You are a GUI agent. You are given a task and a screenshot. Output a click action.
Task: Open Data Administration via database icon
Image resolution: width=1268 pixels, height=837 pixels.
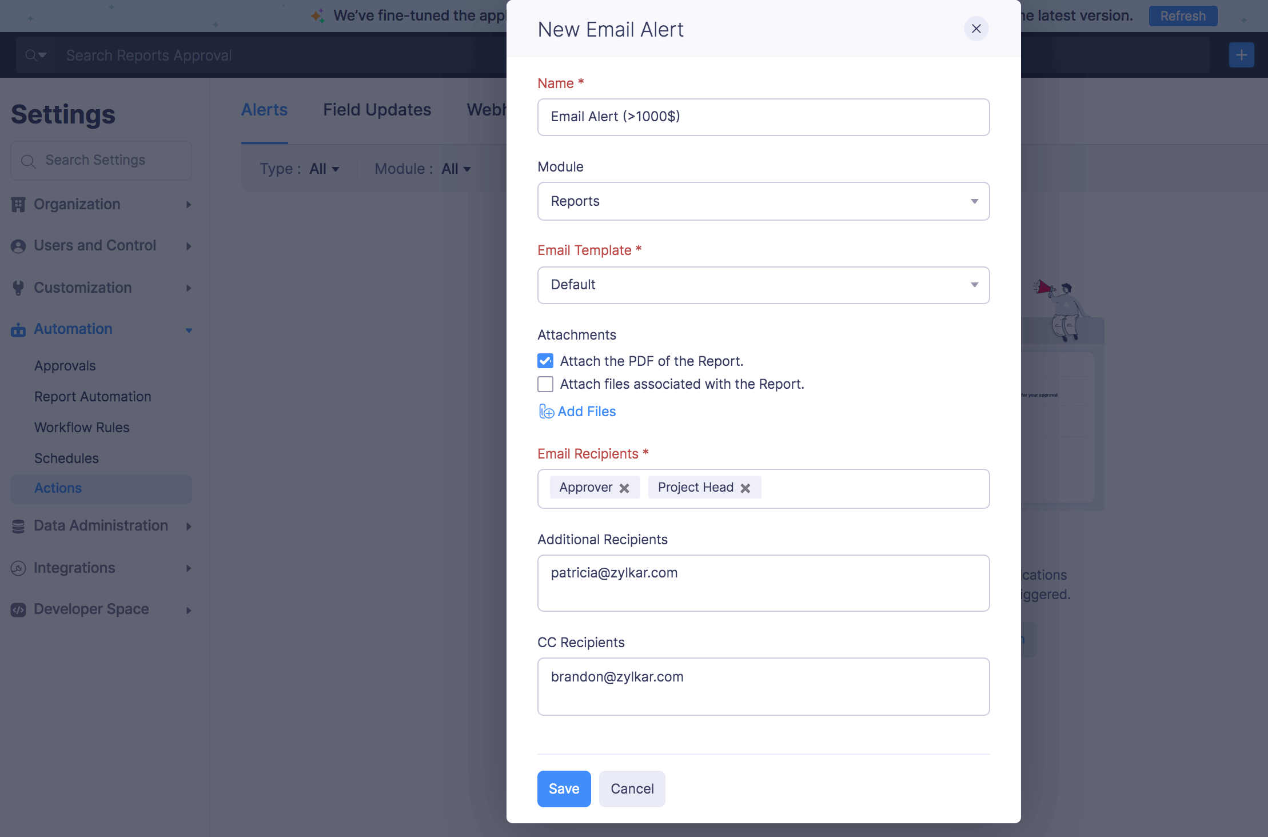pos(18,526)
